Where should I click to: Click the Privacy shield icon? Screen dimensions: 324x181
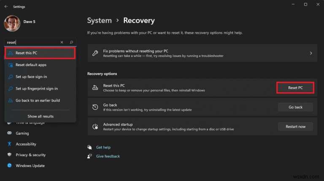click(10, 154)
